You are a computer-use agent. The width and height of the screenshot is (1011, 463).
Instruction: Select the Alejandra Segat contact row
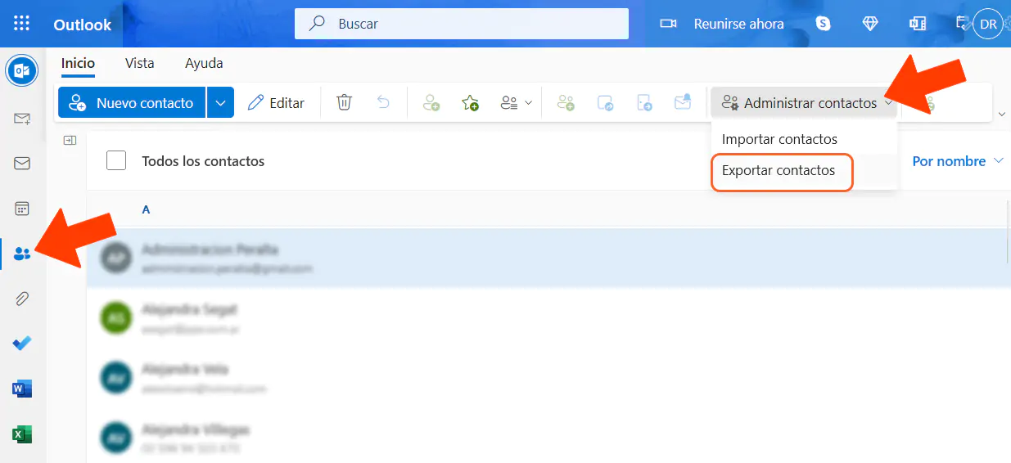click(547, 318)
